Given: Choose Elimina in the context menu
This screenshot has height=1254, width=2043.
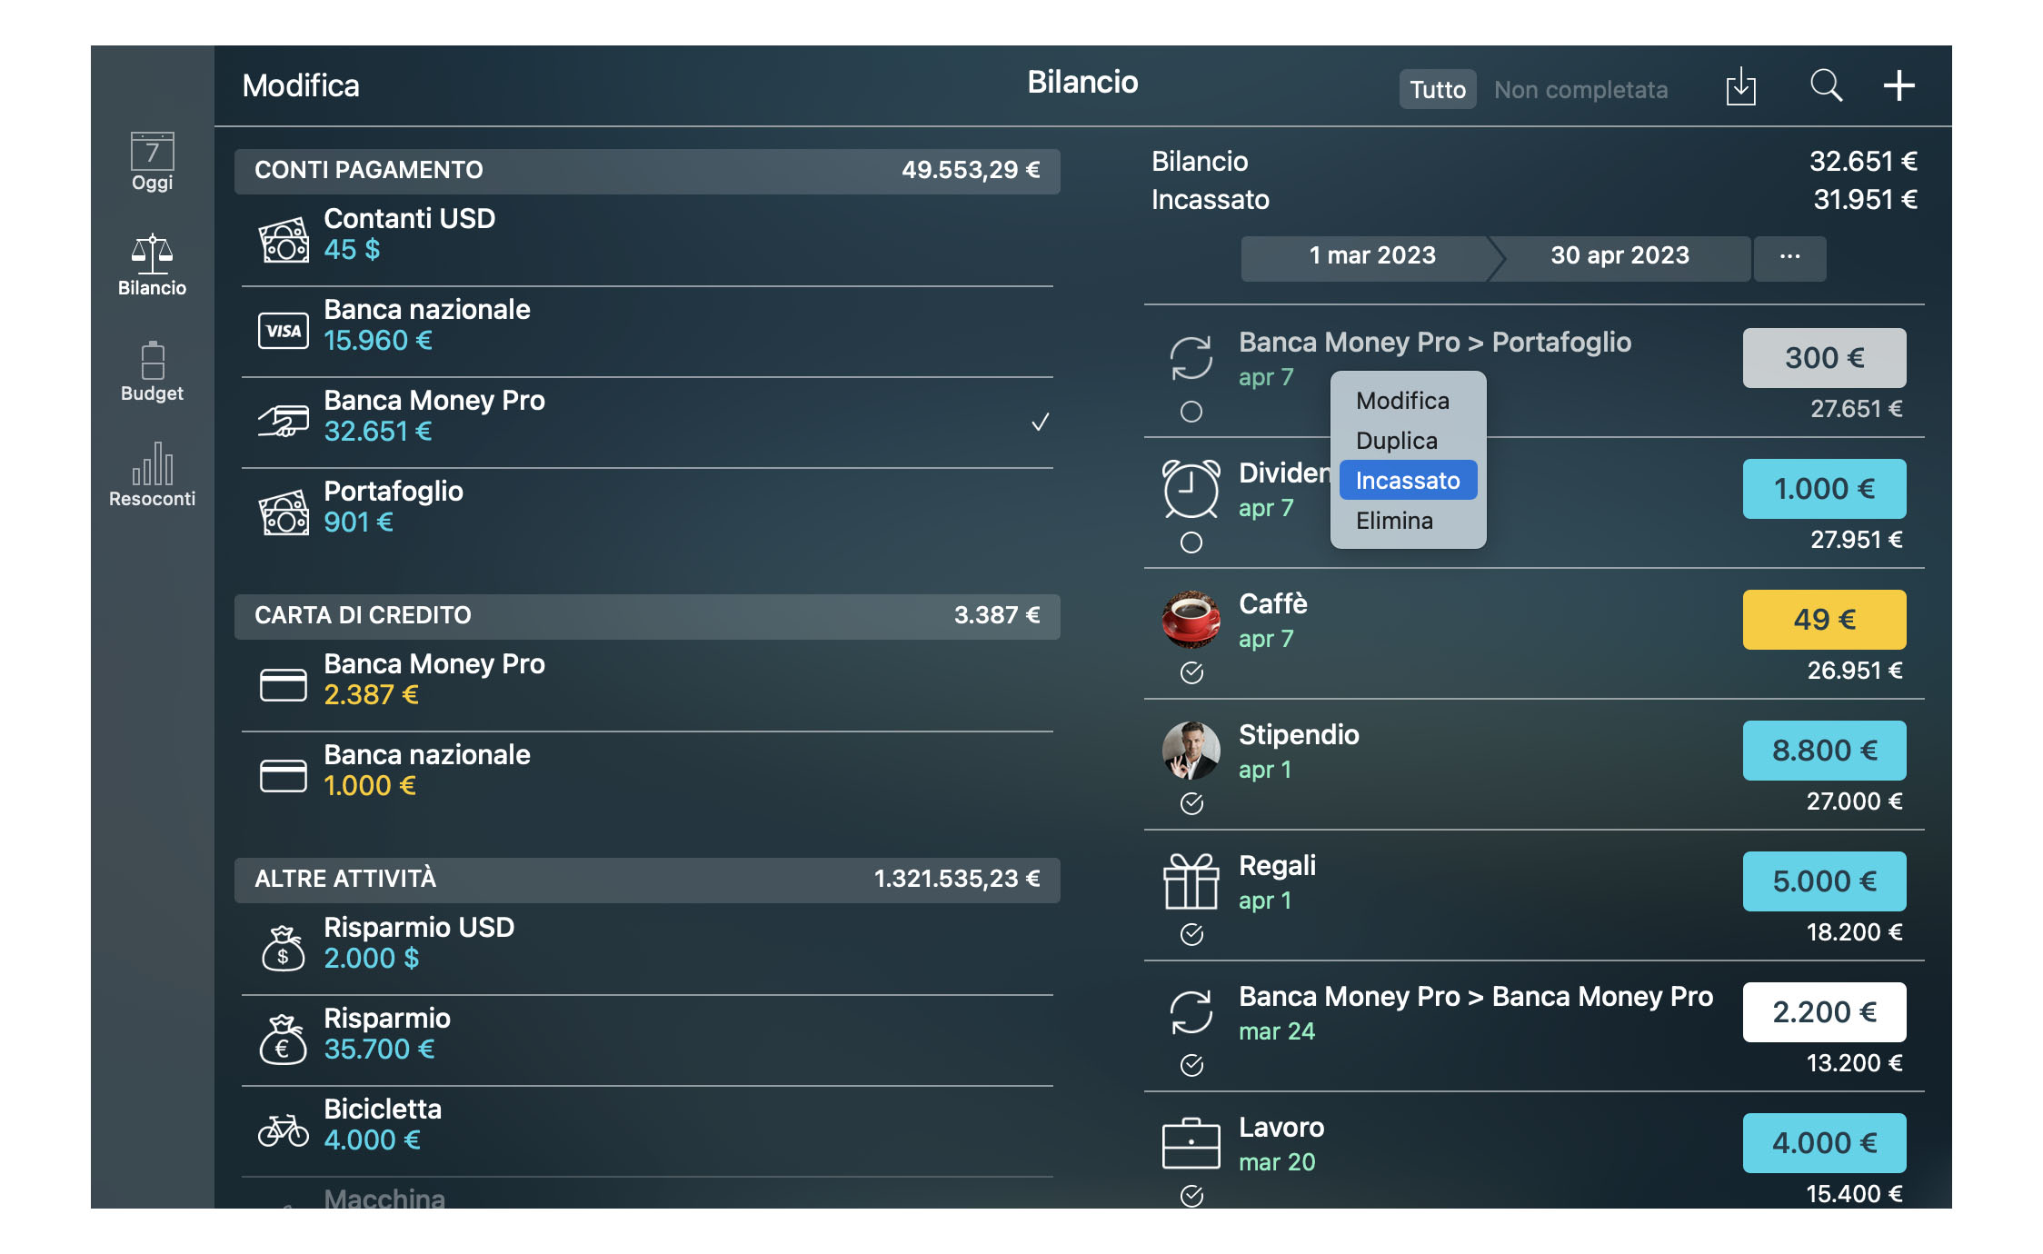Looking at the screenshot, I should (x=1396, y=520).
